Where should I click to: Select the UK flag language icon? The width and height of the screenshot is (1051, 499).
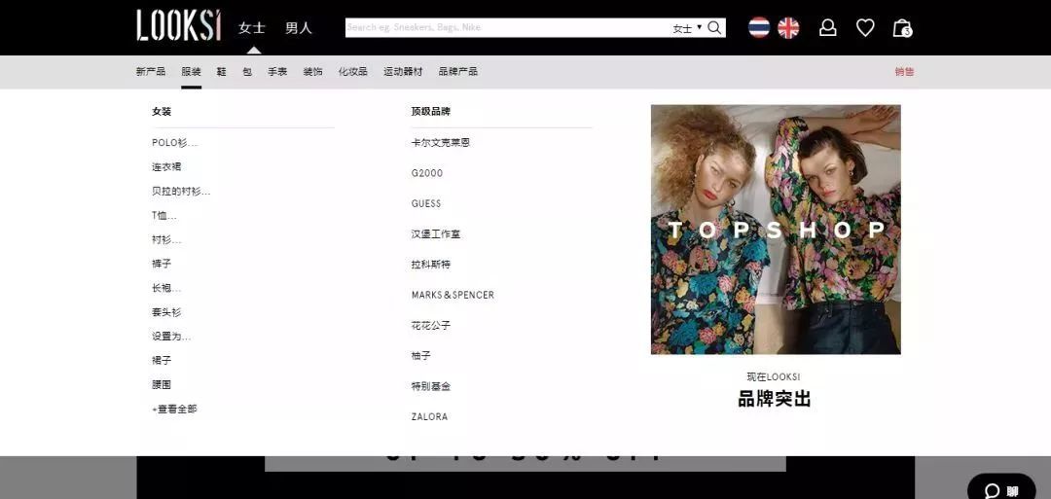pyautogui.click(x=788, y=27)
